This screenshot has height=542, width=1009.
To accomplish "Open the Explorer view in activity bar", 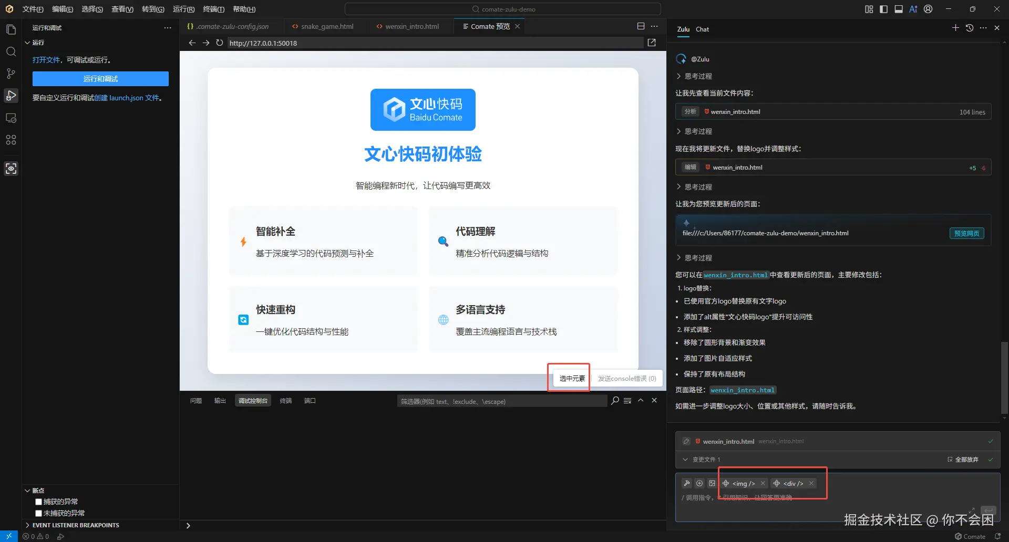I will click(11, 29).
